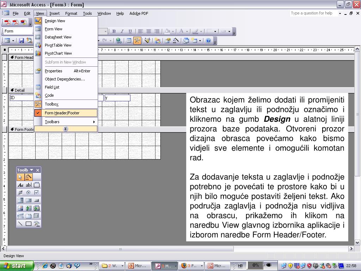Click the Properties toolbar icon

167,41
